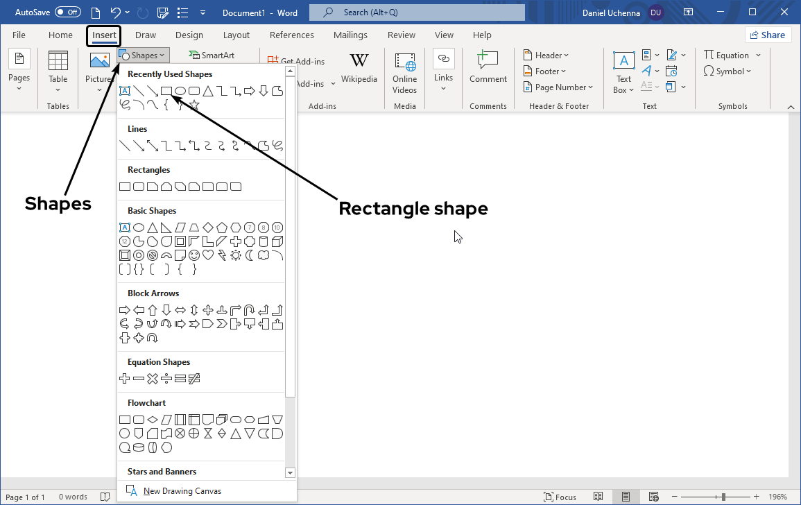
Task: Expand the Page Number dropdown
Action: tap(564, 87)
